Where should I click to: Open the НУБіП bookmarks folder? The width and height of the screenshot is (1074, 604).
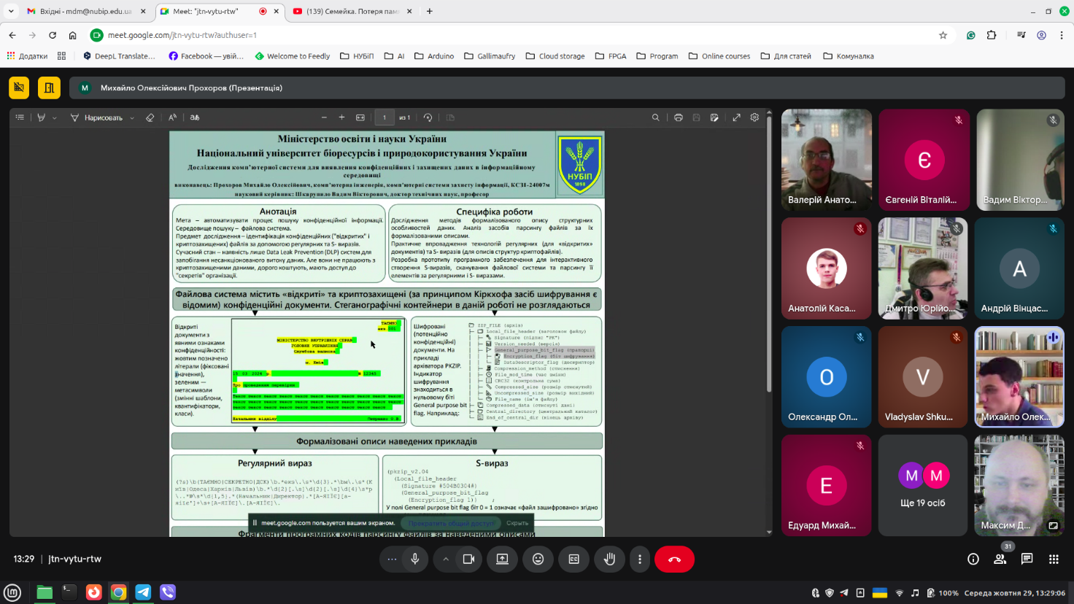tap(357, 56)
